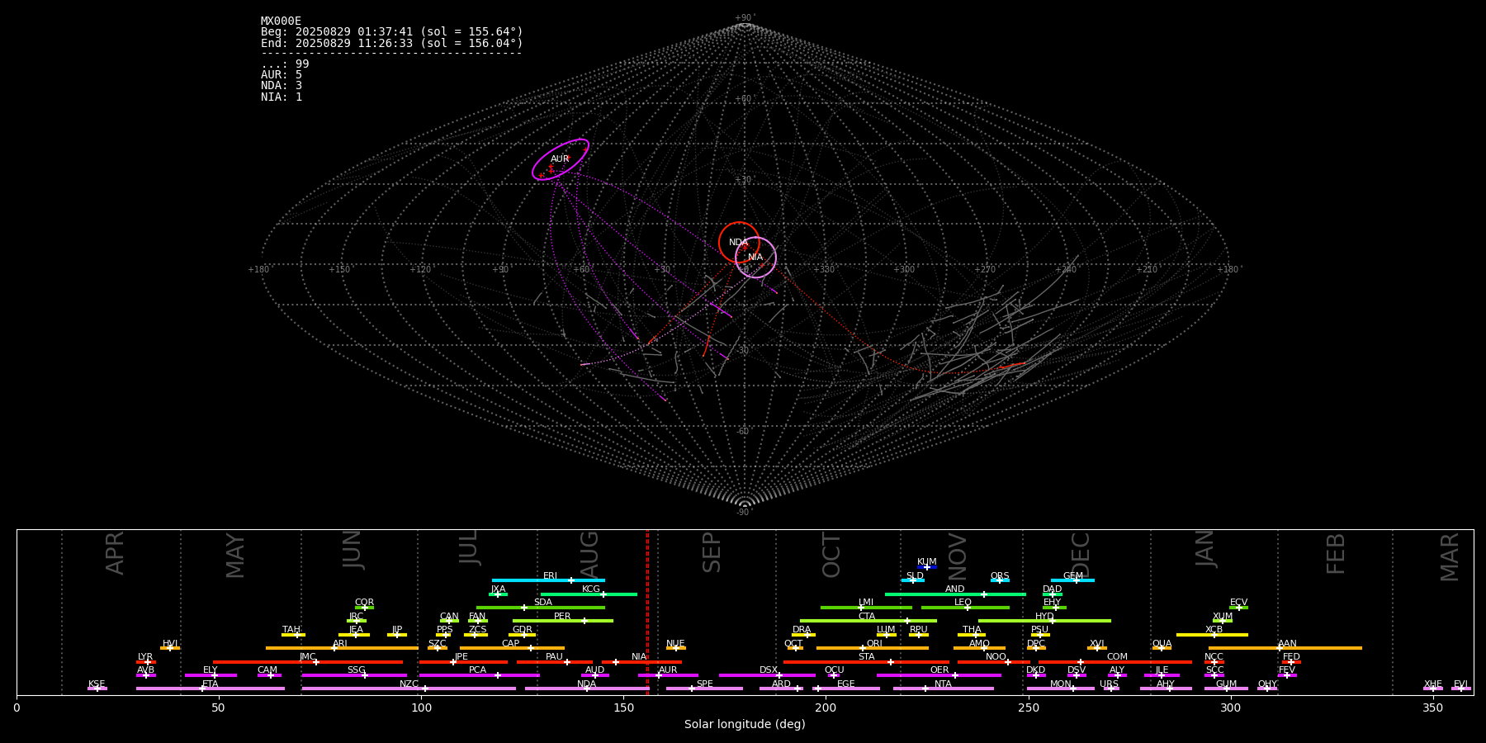Click the -90° label below the sky map
The image size is (1486, 743).
pos(745,512)
